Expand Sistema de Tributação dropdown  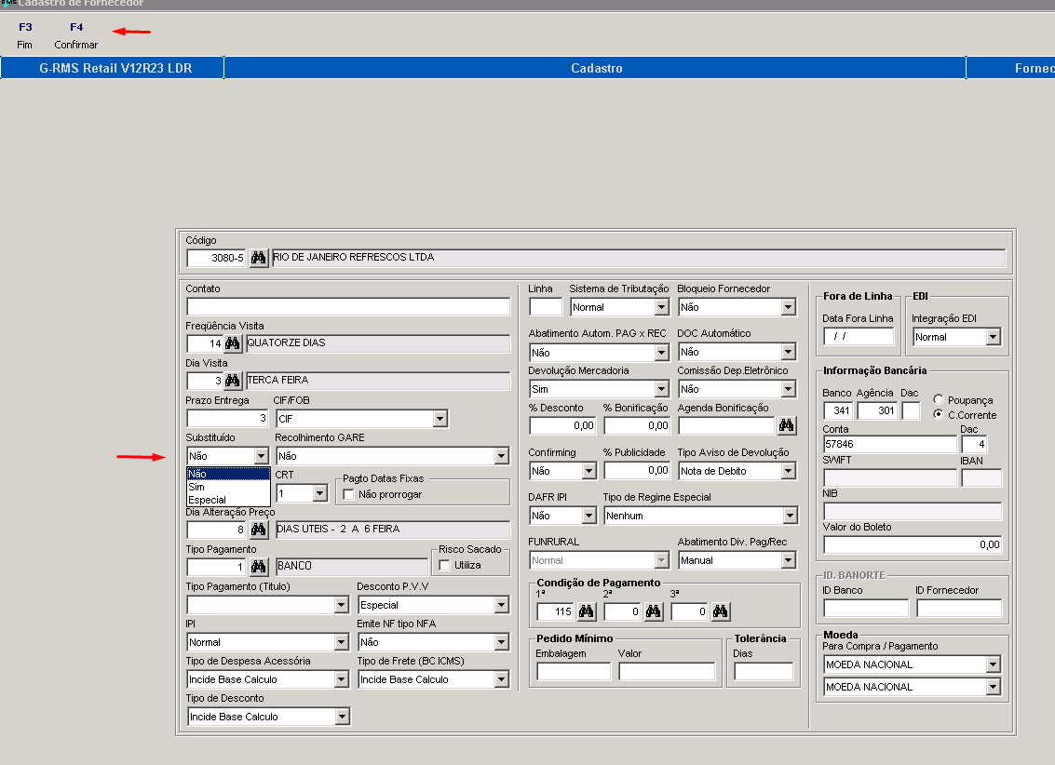pyautogui.click(x=661, y=307)
